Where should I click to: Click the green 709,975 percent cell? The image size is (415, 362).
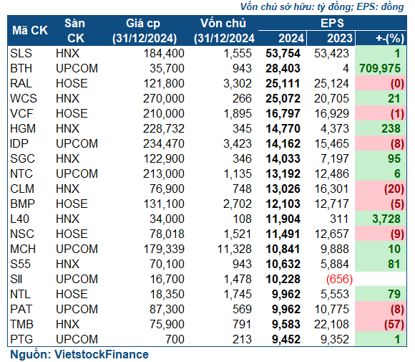(381, 68)
